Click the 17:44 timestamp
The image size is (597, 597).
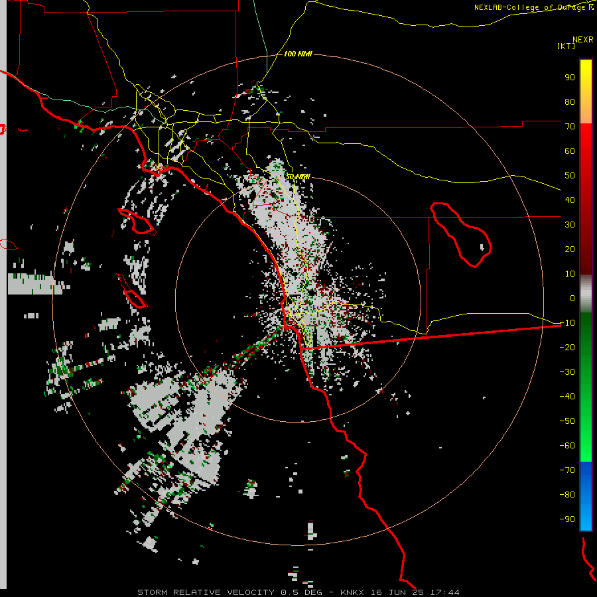445,592
